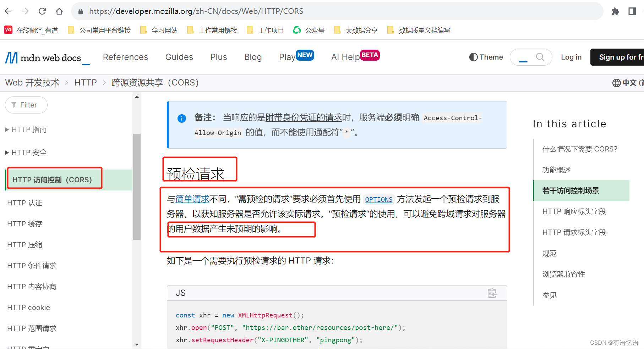Jump to 浏览器兼容性 section

pos(564,274)
